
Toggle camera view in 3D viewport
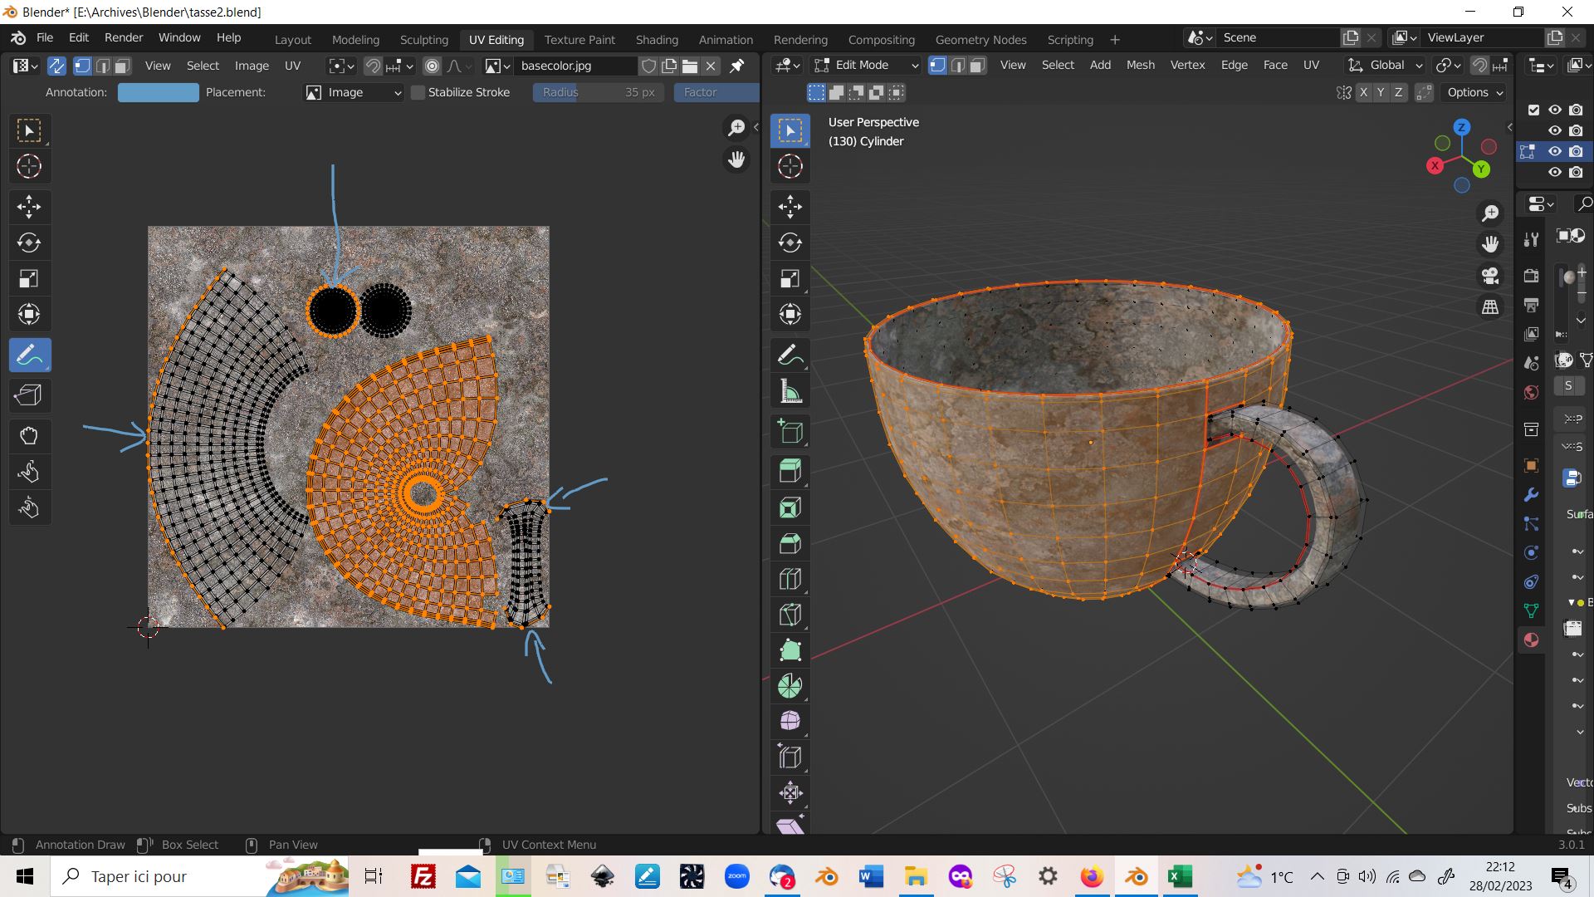[x=1490, y=276]
